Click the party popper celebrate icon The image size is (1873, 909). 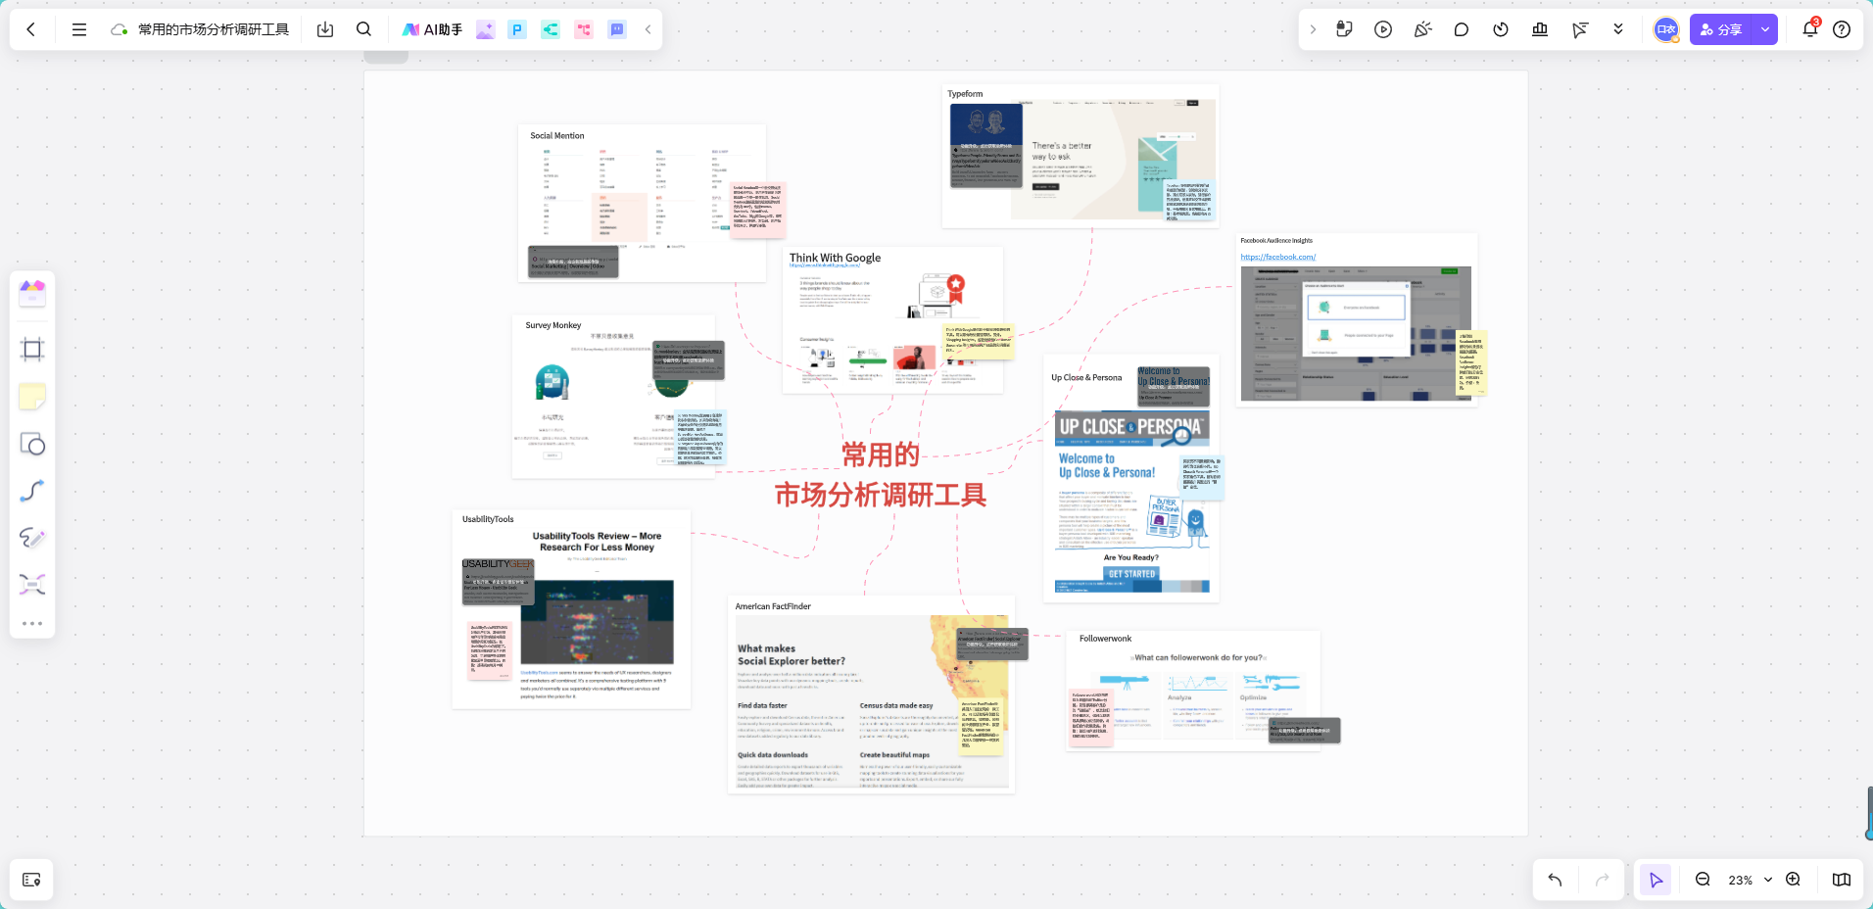[1422, 29]
